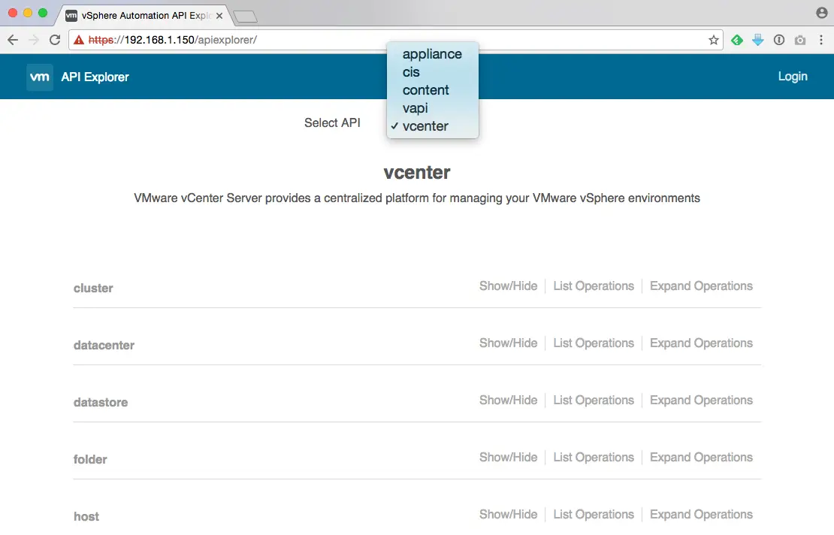The height and width of the screenshot is (535, 834).
Task: Close the vSphere Automation API tab
Action: tap(219, 16)
